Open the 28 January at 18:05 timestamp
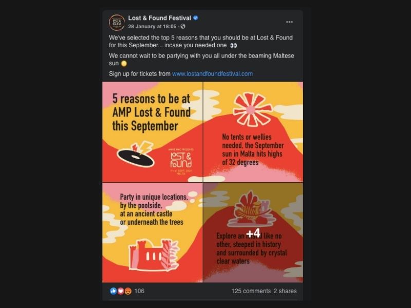Viewport: 411px width, 308px height. 152,27
